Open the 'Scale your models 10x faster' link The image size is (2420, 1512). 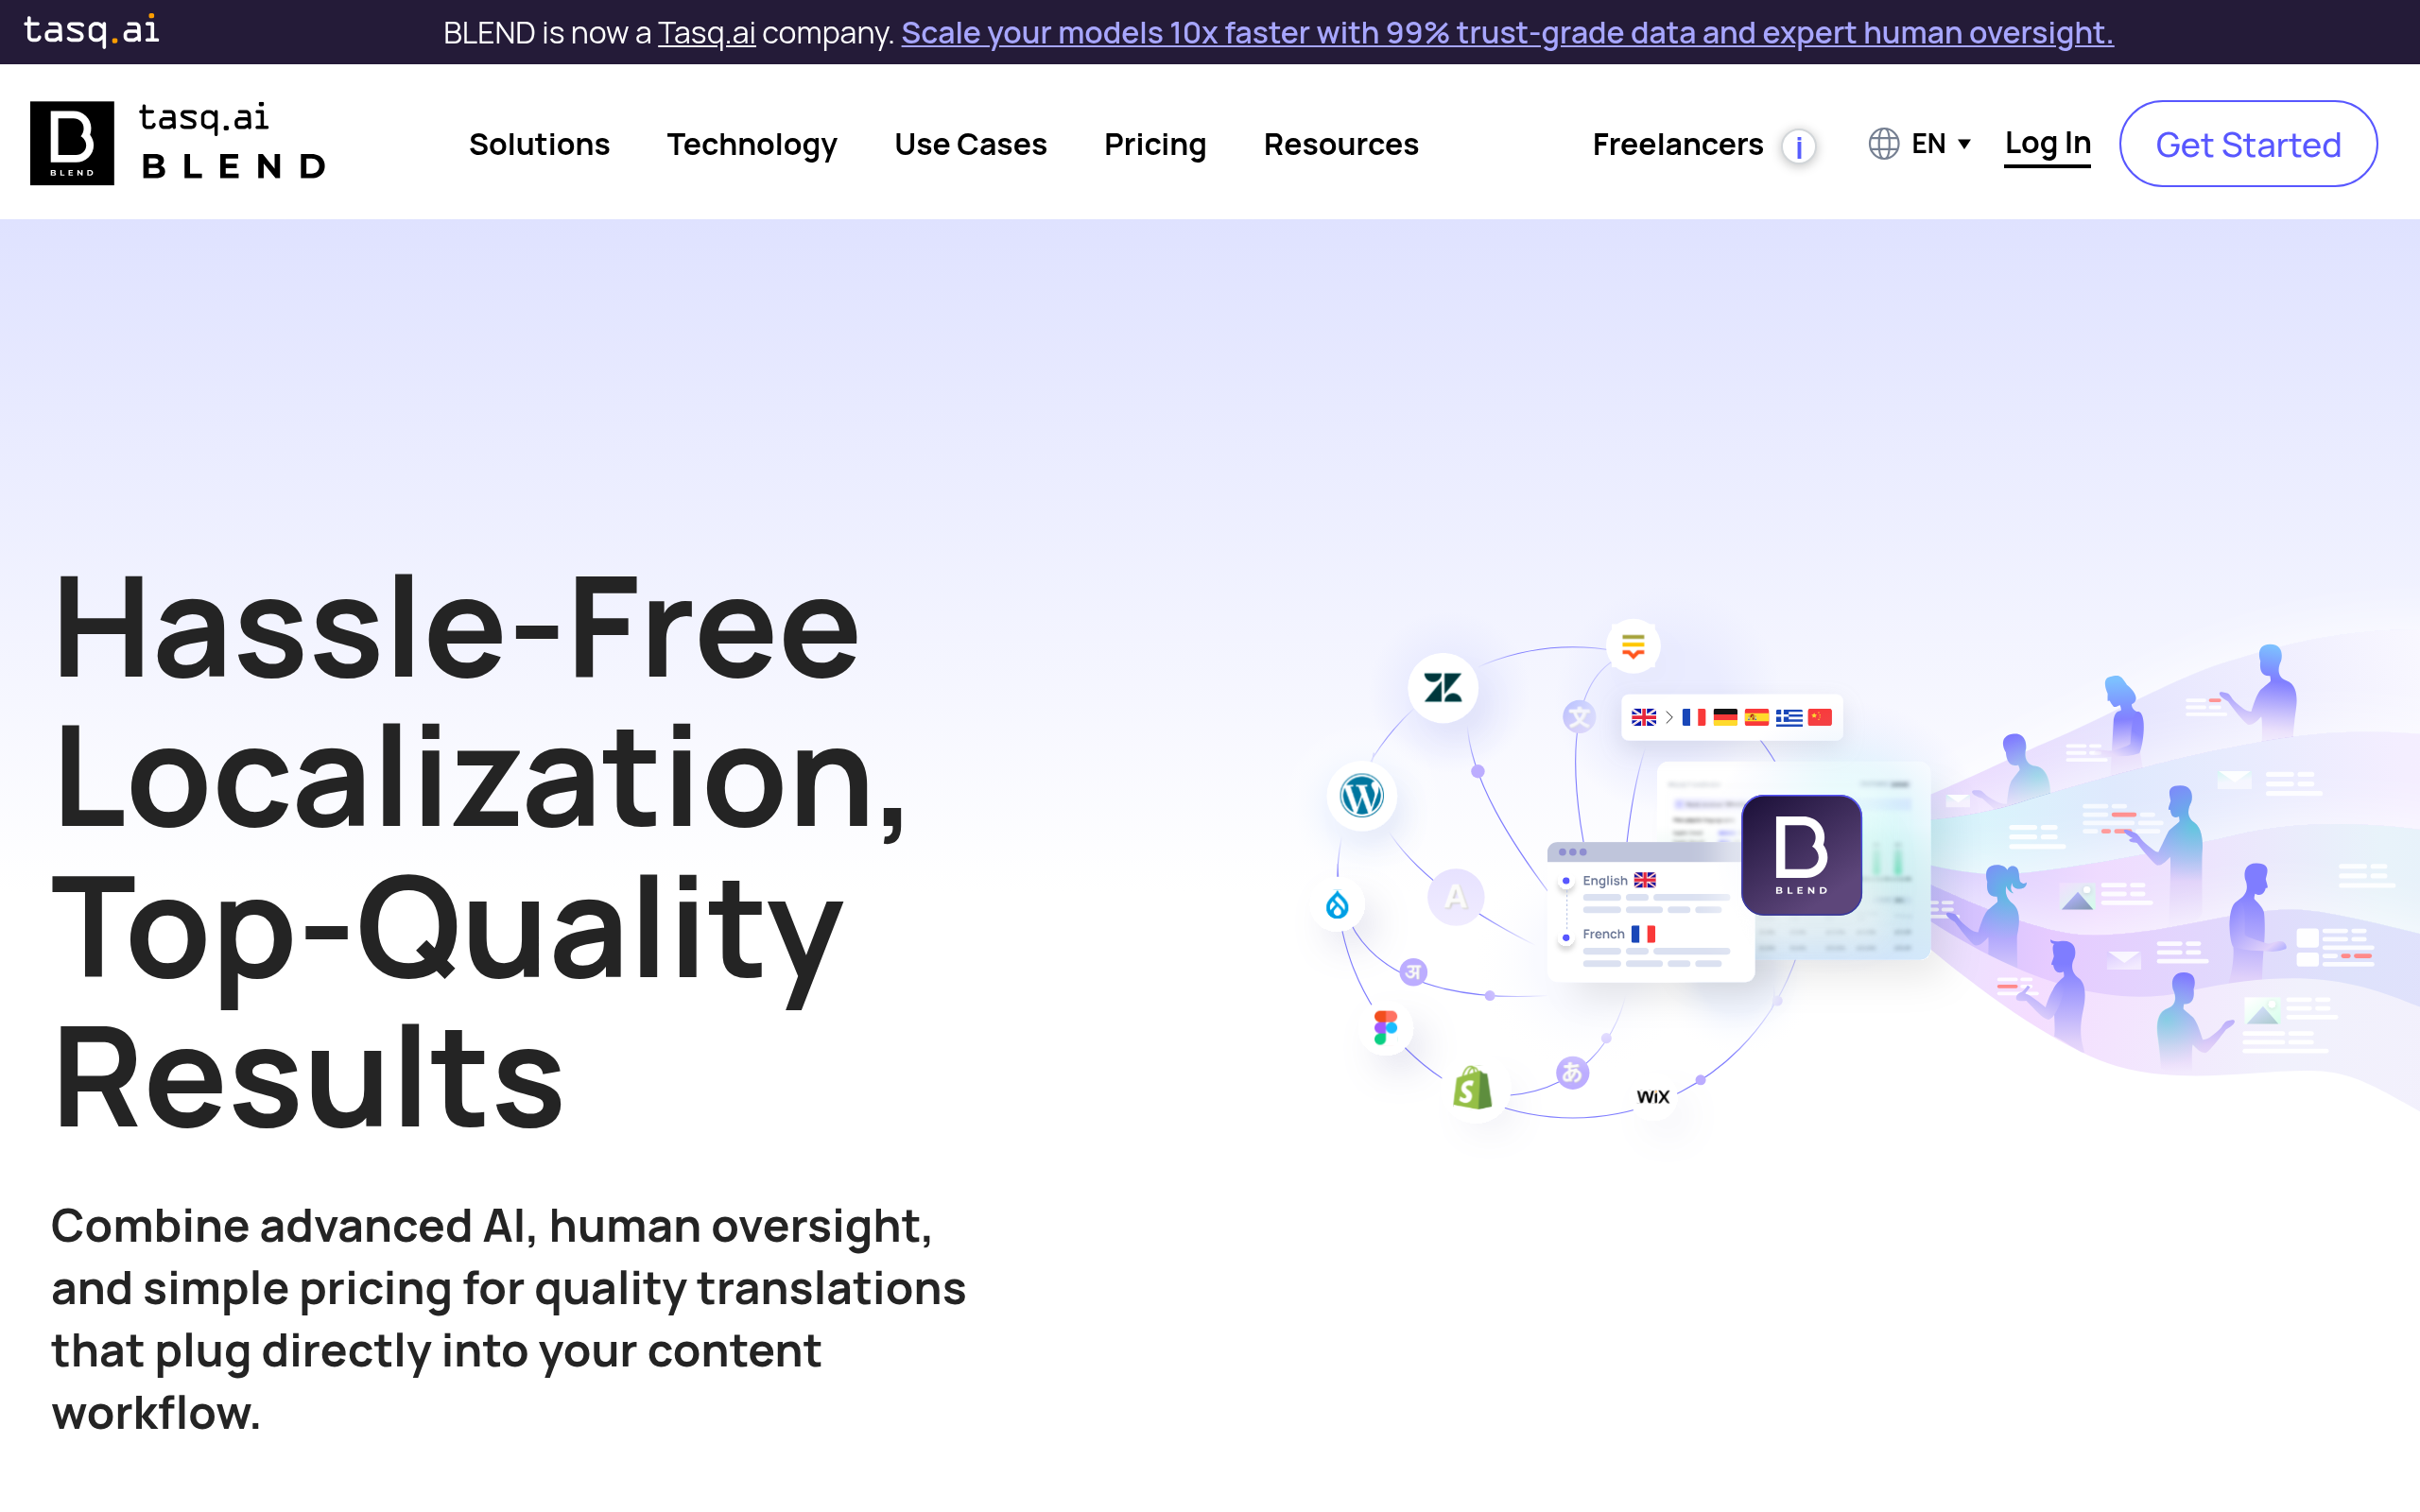coord(1507,33)
